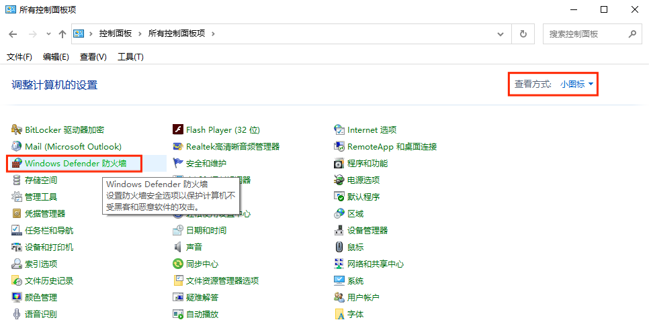
Task: Click the forward navigation arrow
Action: point(33,34)
